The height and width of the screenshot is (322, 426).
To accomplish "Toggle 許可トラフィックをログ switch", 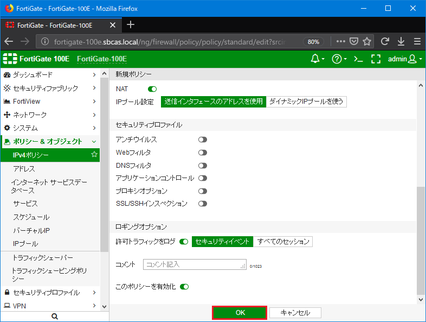I will 184,242.
